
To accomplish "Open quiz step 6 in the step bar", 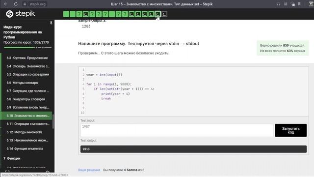I will point(99,14).
